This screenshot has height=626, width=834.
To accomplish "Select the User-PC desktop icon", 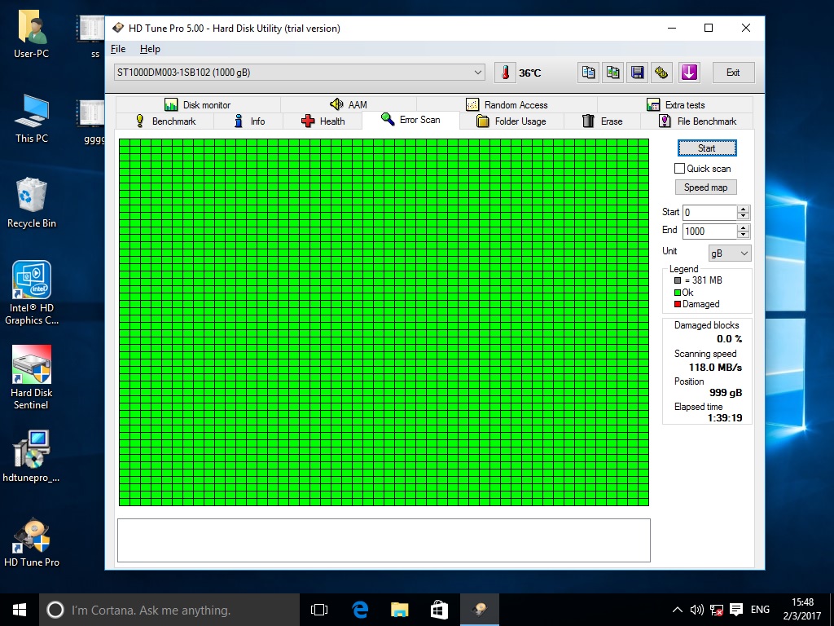I will coord(32,34).
